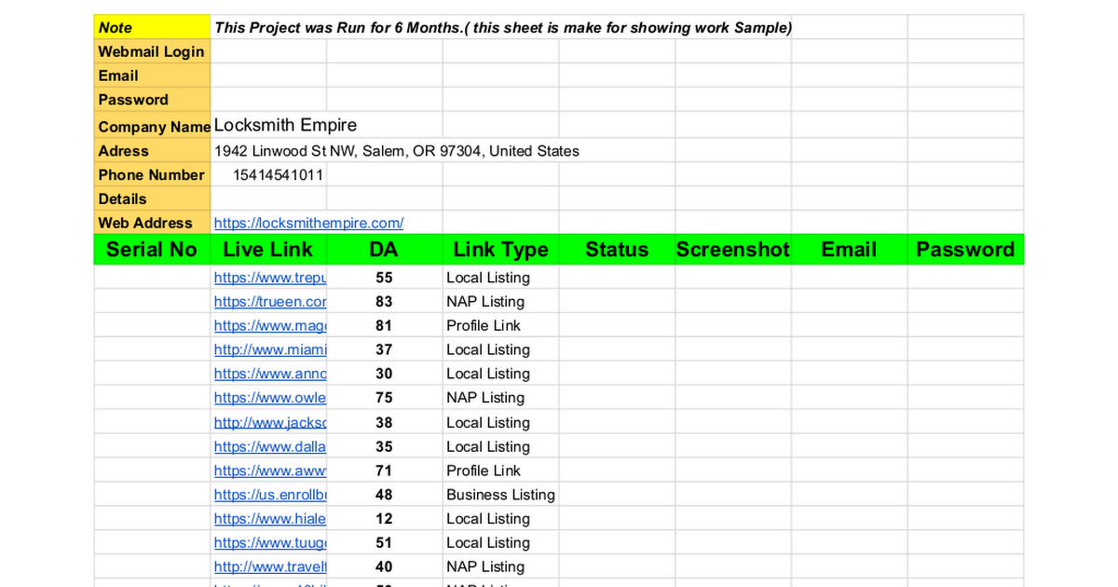Select the DA value 30
Image resolution: width=1118 pixels, height=587 pixels.
click(x=384, y=374)
